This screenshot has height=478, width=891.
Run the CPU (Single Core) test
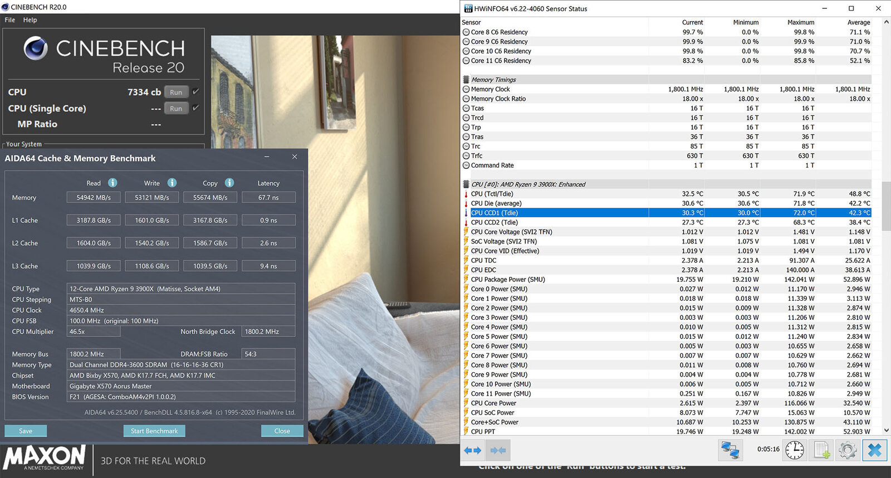pos(176,109)
